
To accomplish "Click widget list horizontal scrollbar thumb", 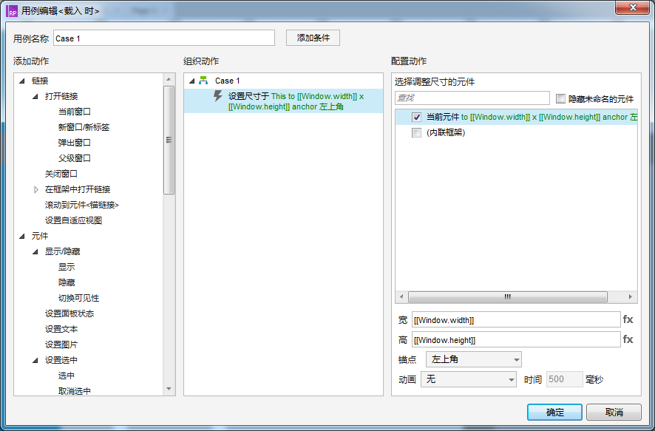I will 508,296.
